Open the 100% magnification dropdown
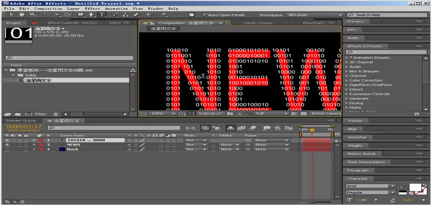The width and height of the screenshot is (431, 205). click(163, 113)
